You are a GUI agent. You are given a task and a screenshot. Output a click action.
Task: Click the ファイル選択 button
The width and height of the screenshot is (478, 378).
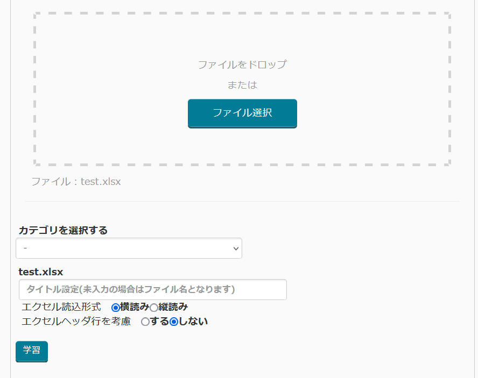[x=242, y=113]
